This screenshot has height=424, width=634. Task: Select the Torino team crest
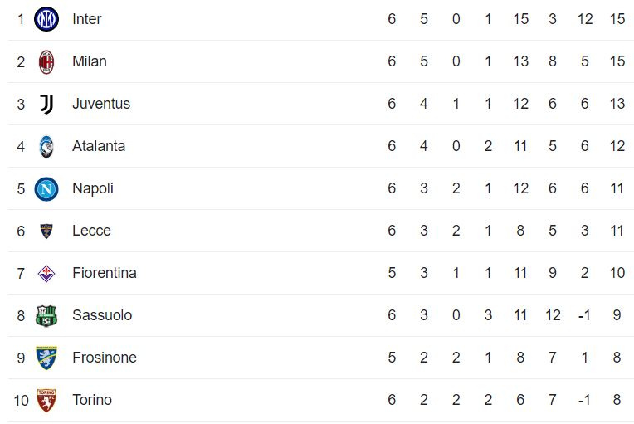[x=46, y=400]
